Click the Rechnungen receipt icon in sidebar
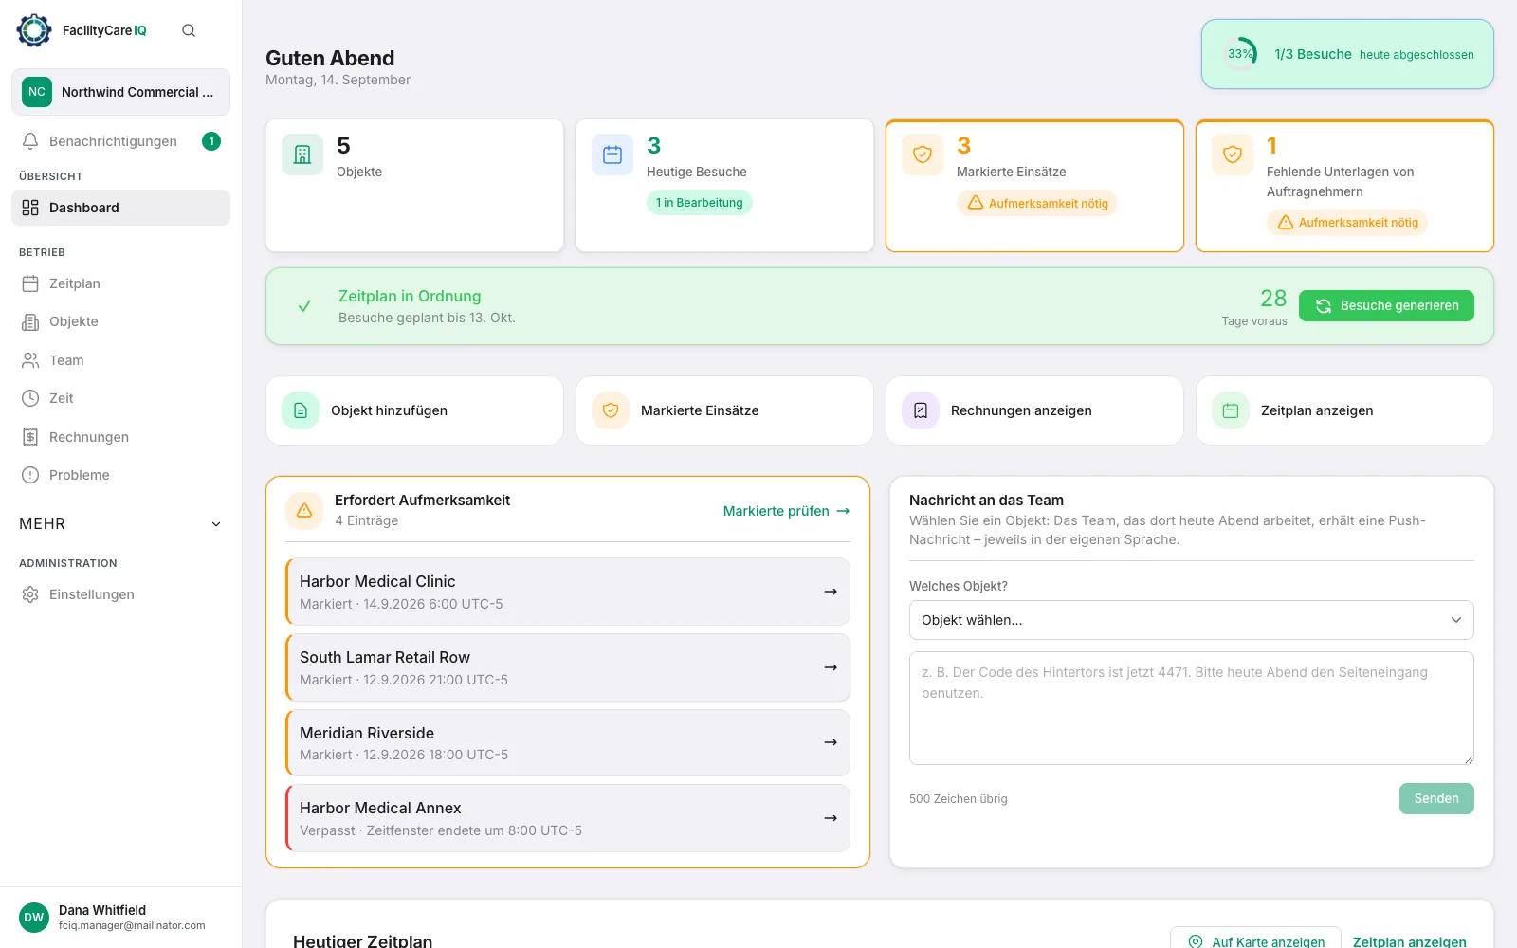Screen dimensions: 1517x948 click(x=30, y=437)
